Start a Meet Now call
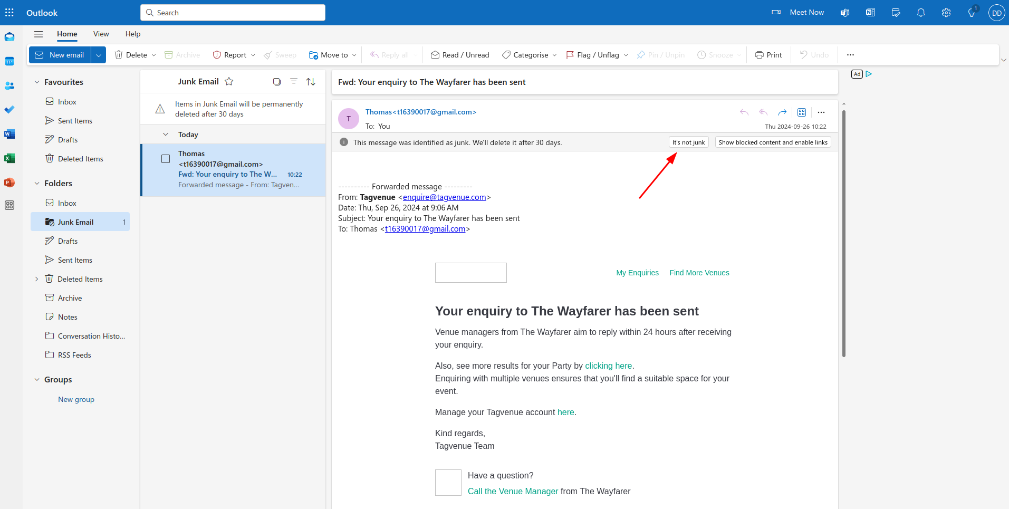Viewport: 1009px width, 509px height. coord(797,12)
